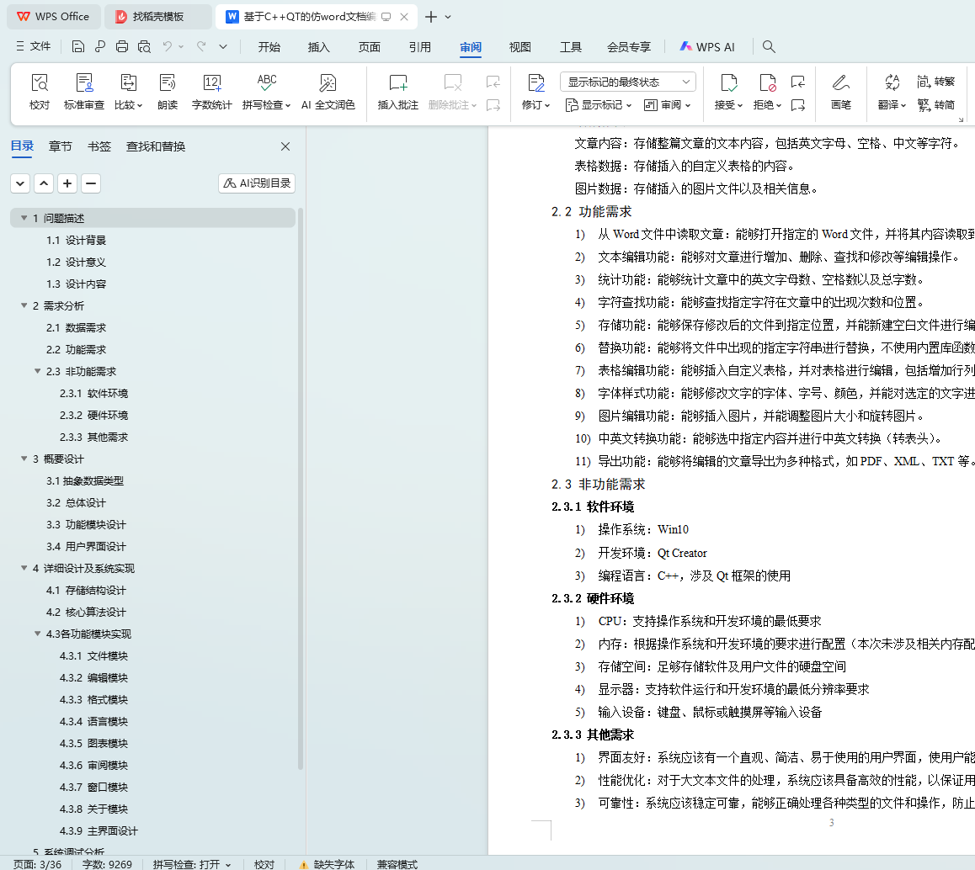Click the print icon in quick toolbar
Image resolution: width=975 pixels, height=870 pixels.
pos(122,46)
